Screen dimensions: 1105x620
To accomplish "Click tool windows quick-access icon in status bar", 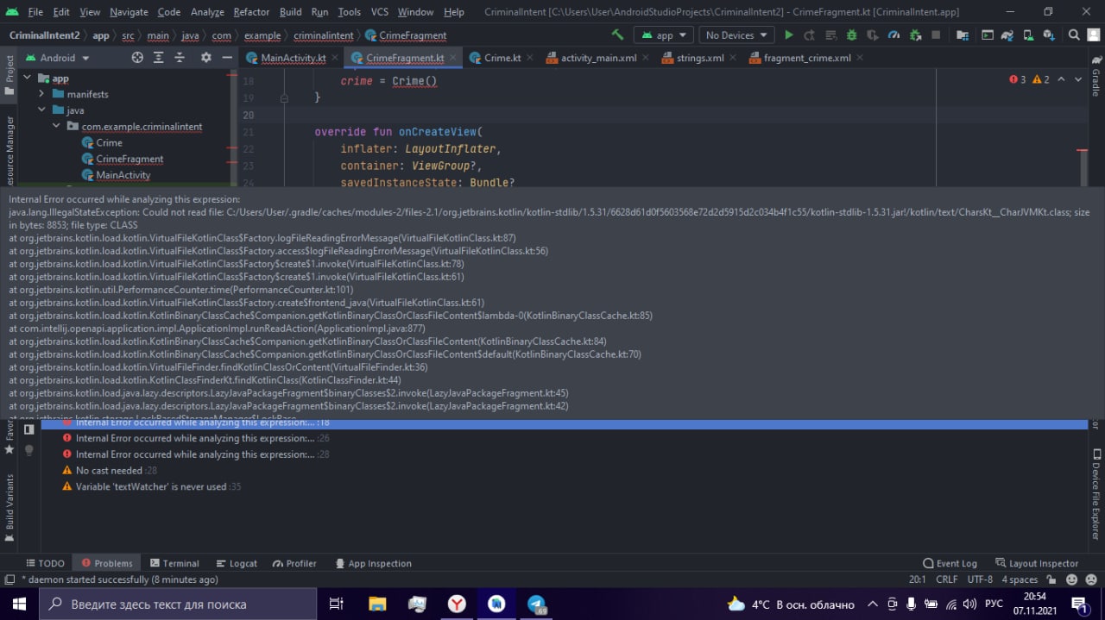I will click(9, 579).
